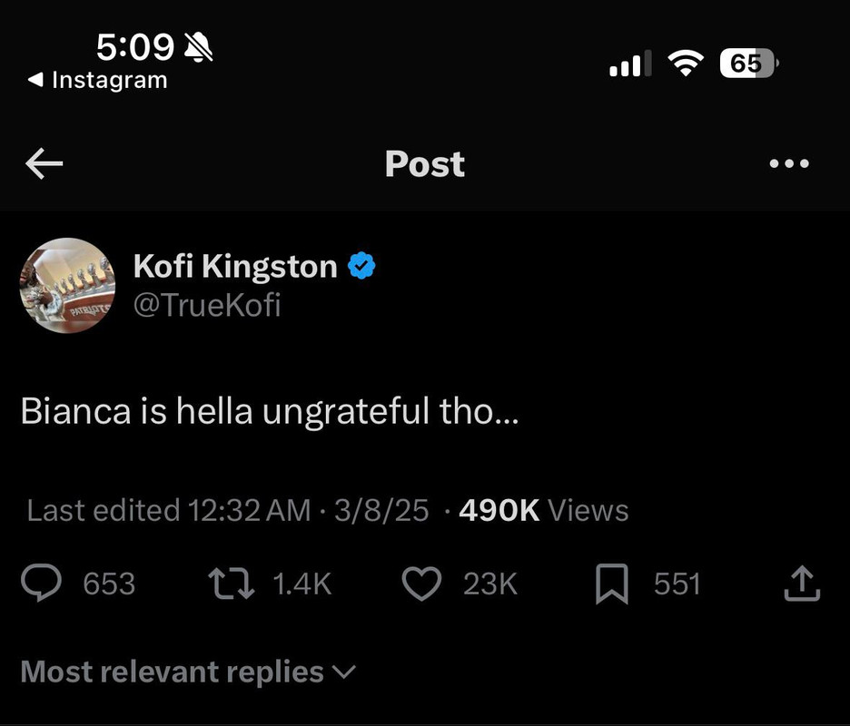
Task: View the Last edited history timestamp
Action: coord(168,510)
